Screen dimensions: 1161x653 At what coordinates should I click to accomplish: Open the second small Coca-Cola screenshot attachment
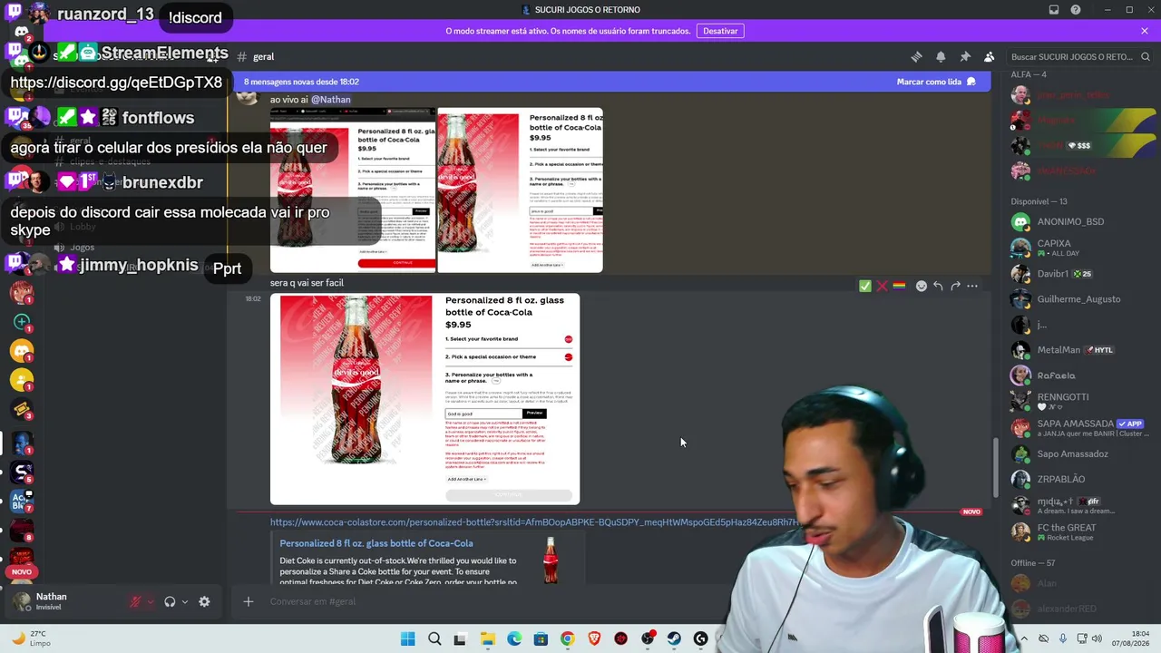[521, 190]
